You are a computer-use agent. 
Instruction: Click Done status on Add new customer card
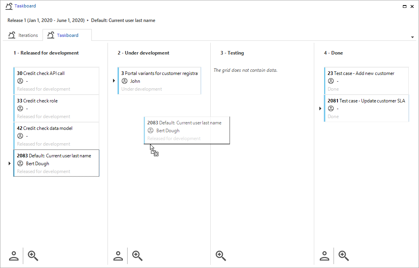(x=333, y=89)
